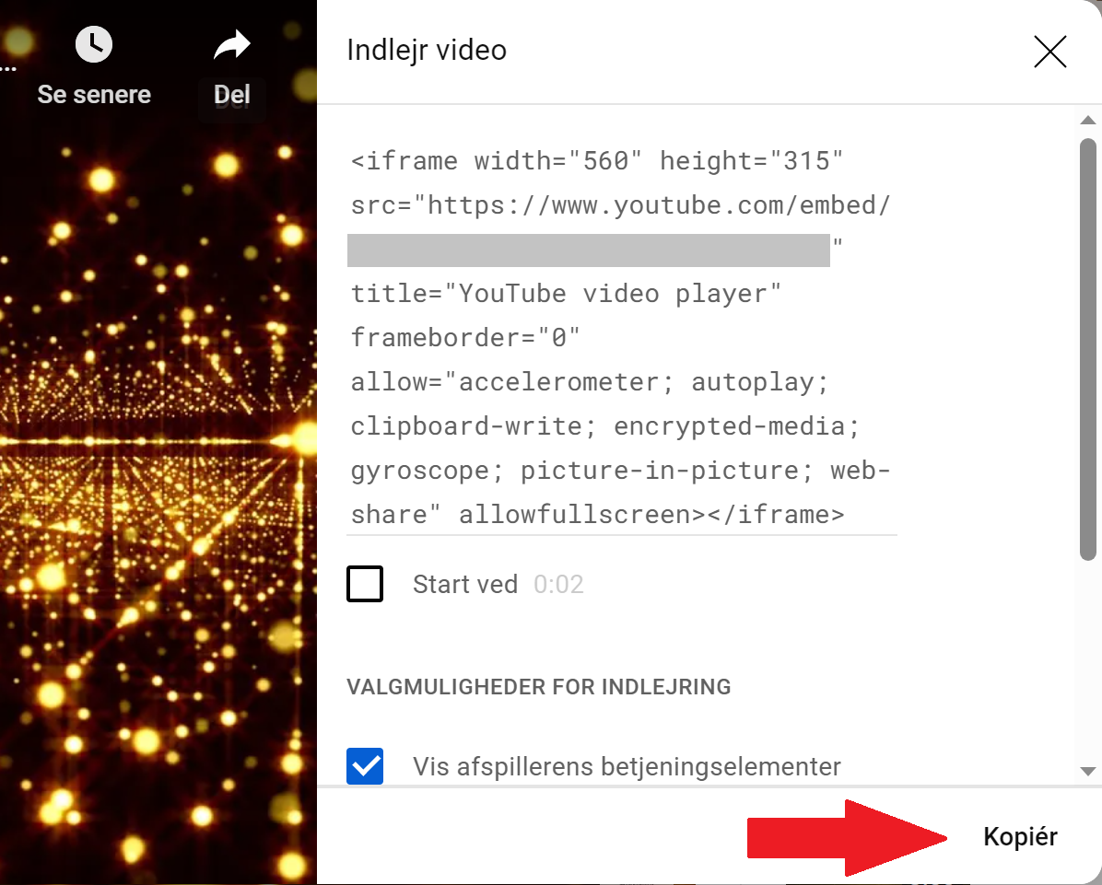Click the vertical scrollbar thumb
1102x885 pixels.
coord(1088,348)
